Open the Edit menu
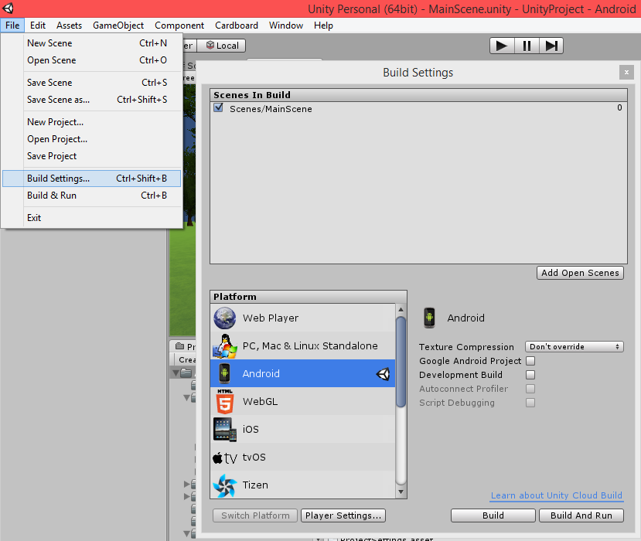The height and width of the screenshot is (541, 641). pos(38,26)
